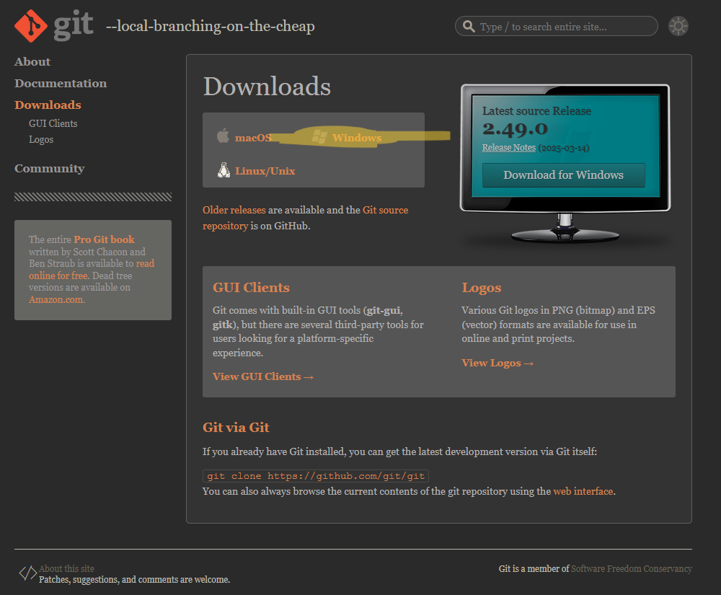This screenshot has width=721, height=595.
Task: Click the Linux penguin icon
Action: click(x=224, y=170)
